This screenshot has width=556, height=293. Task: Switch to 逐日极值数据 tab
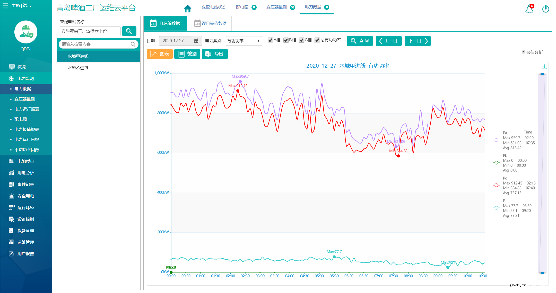210,23
